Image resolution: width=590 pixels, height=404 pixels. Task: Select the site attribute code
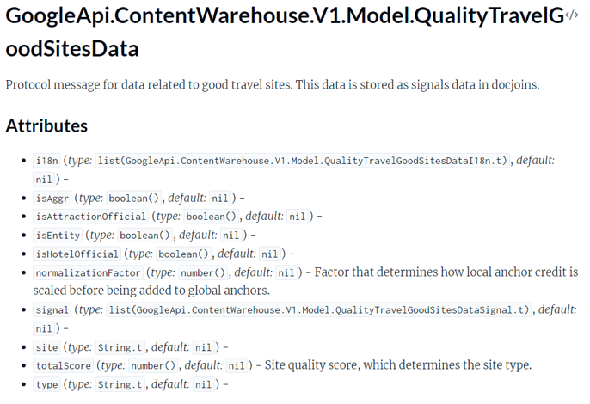point(47,347)
